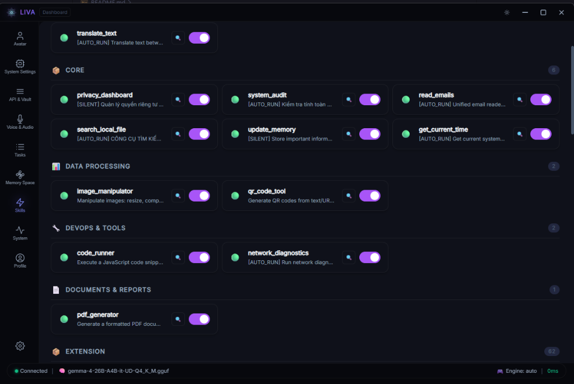Viewport: 574px width, 384px height.
Task: Expand the EXTENSION category header
Action: (305, 352)
